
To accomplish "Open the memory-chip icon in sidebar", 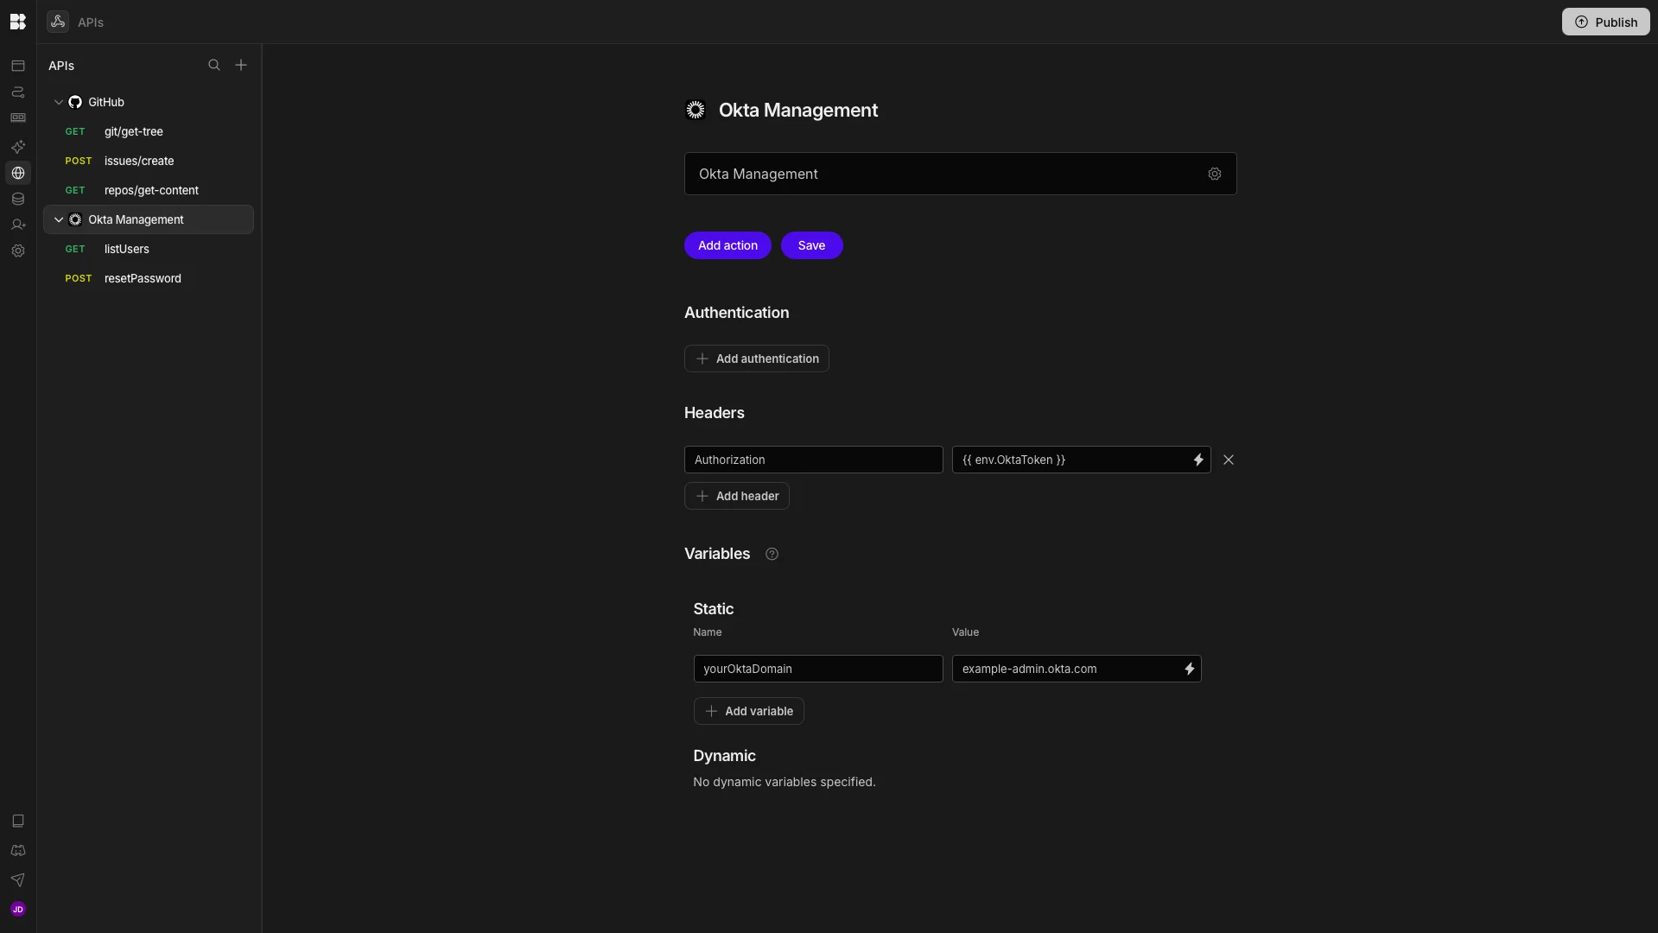I will pos(18,118).
